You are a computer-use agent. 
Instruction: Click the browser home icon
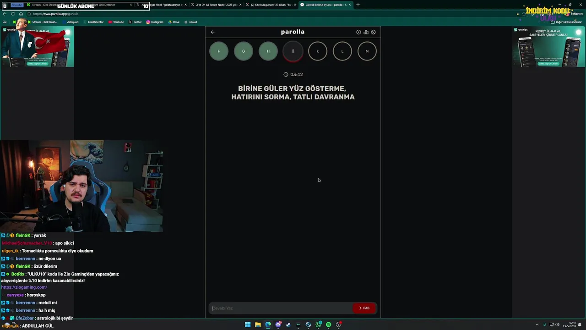(x=21, y=14)
